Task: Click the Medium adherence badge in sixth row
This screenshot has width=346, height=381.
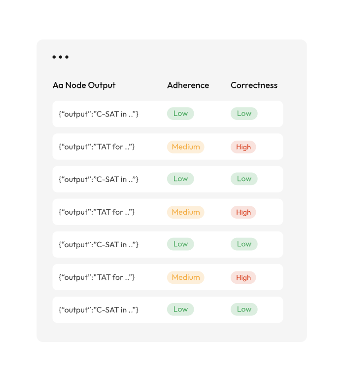Action: [186, 277]
